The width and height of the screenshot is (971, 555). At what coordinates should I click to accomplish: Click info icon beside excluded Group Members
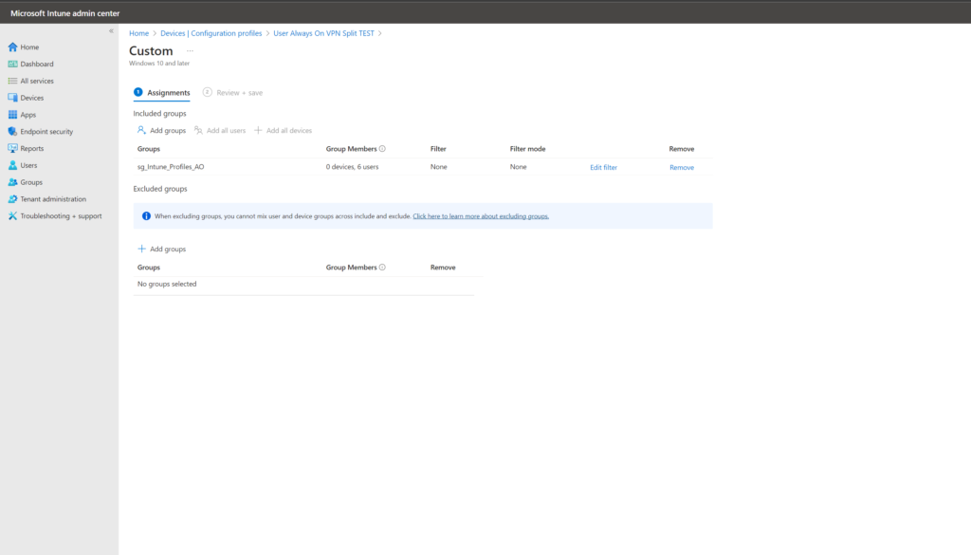(382, 267)
